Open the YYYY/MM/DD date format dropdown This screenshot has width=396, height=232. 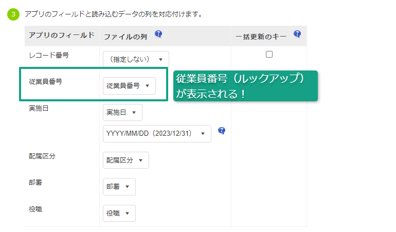point(157,134)
